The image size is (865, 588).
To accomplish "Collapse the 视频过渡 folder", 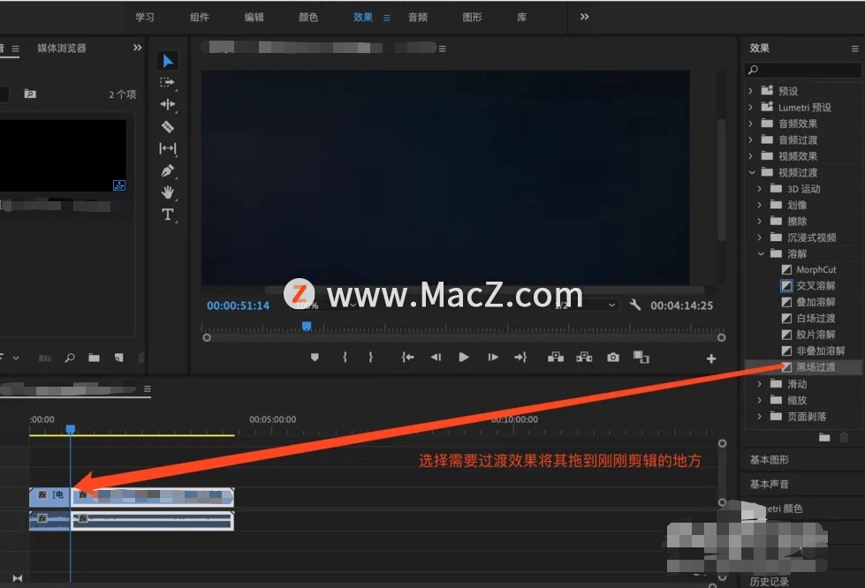I will (x=751, y=172).
